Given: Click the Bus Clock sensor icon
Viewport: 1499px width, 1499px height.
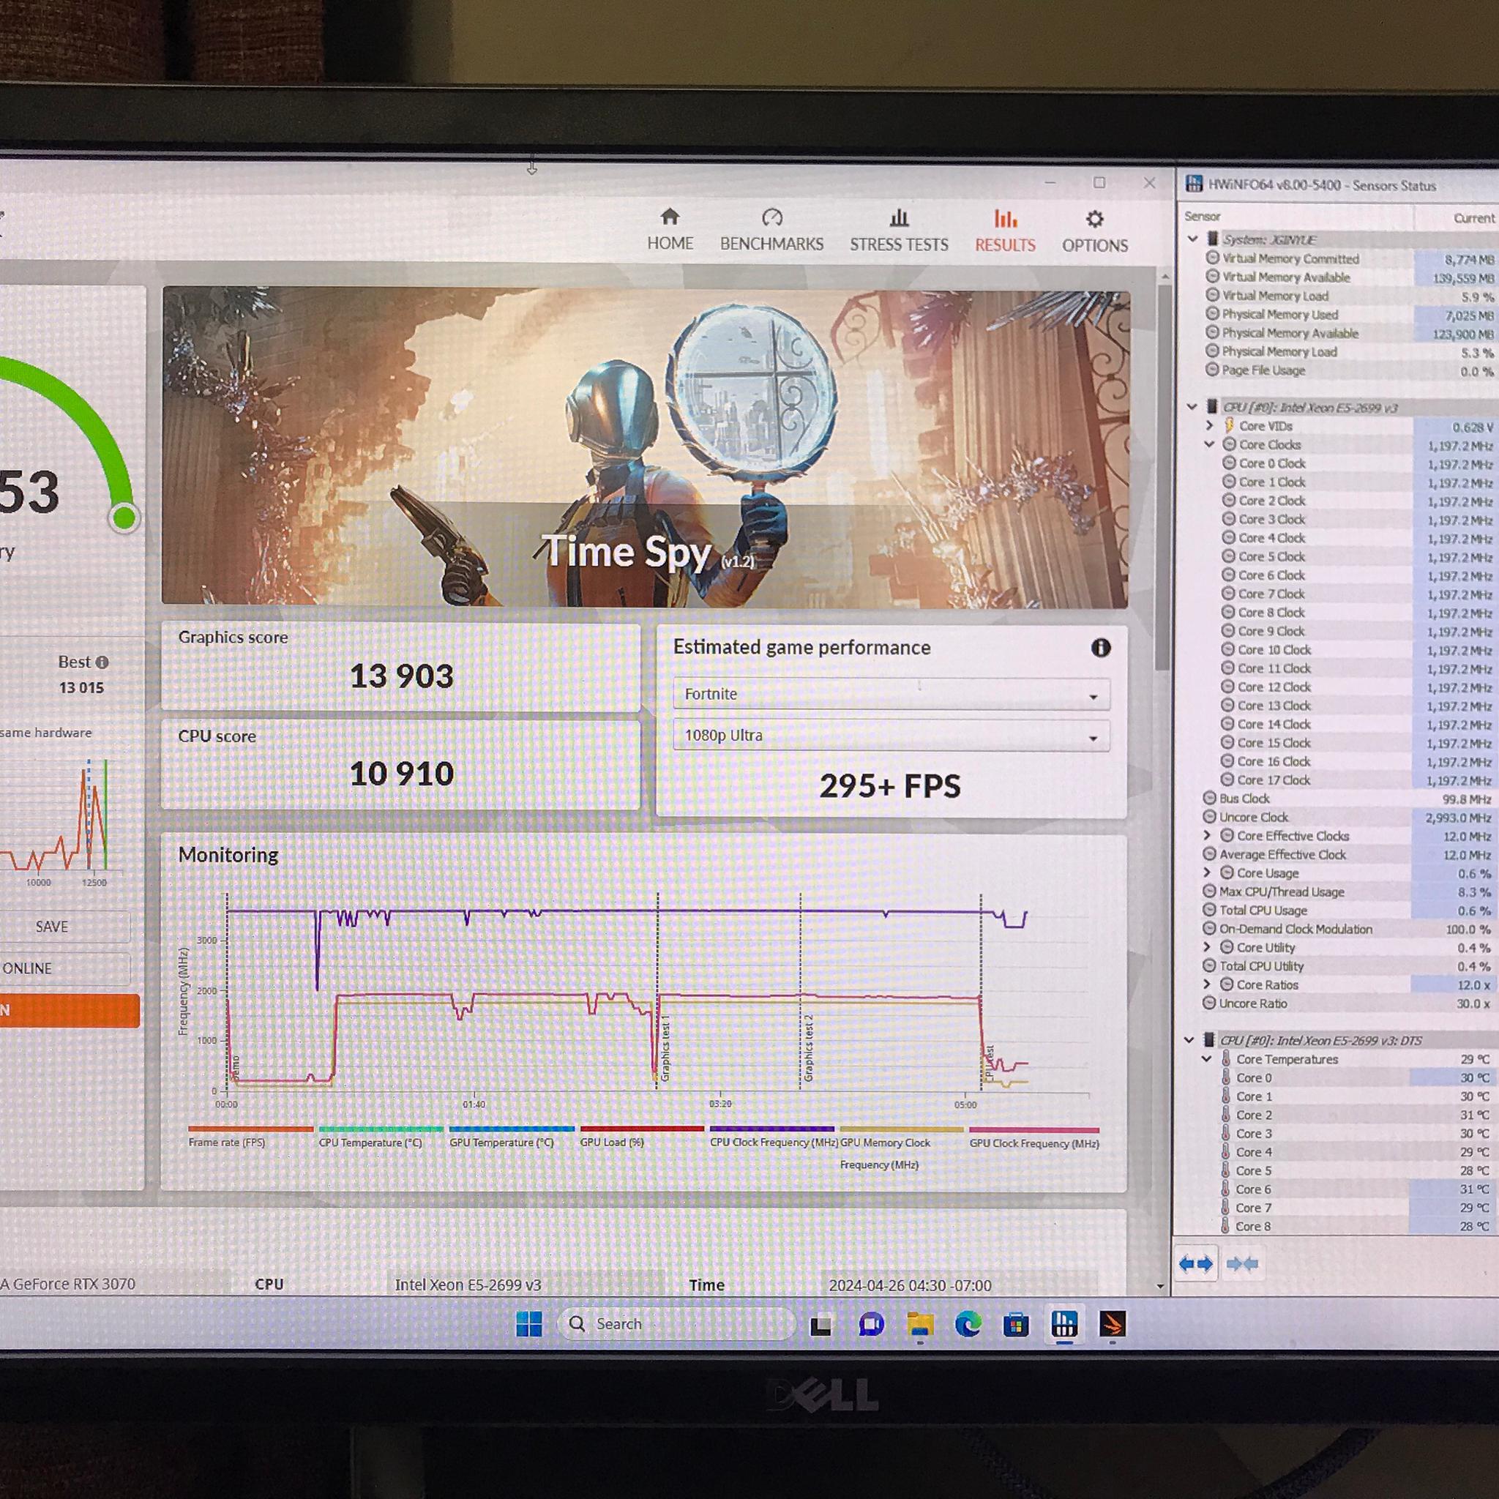Looking at the screenshot, I should point(1210,799).
